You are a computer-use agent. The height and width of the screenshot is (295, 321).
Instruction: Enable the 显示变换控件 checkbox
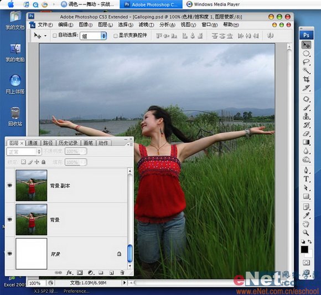coord(116,36)
